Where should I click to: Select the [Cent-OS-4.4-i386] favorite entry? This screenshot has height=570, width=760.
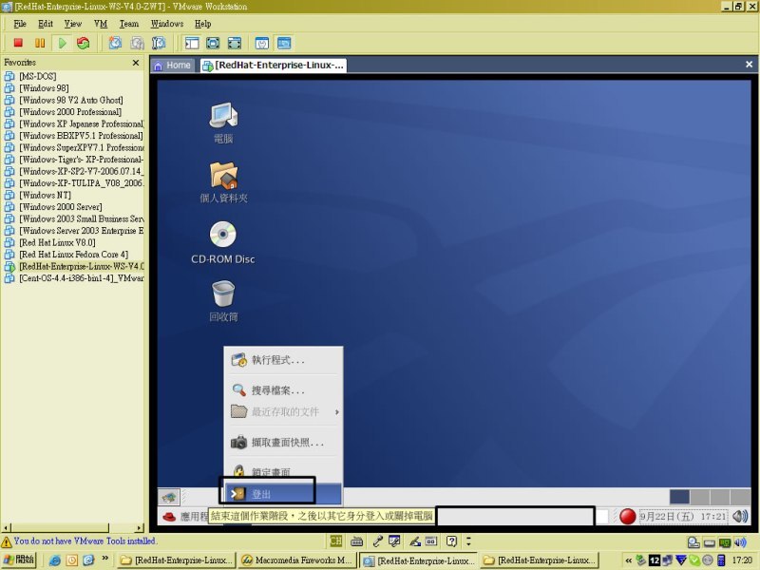(x=82, y=278)
